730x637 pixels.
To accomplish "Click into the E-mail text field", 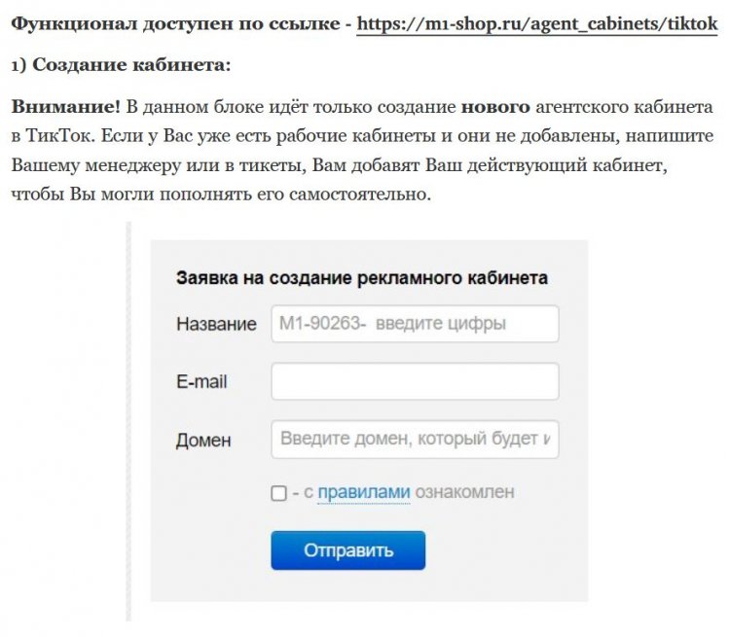I will pos(415,381).
